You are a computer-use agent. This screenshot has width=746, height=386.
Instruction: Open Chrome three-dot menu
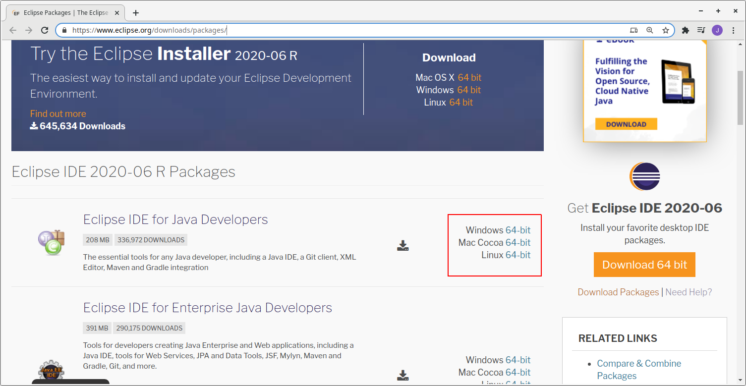[x=733, y=30]
